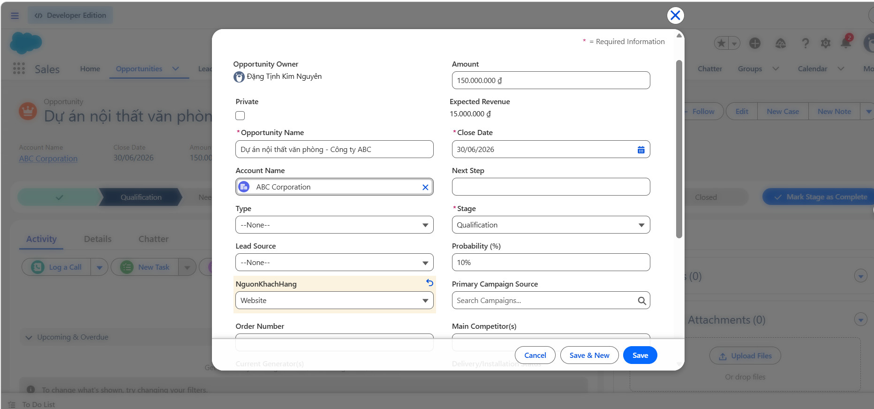Click the campaign search magnifier icon
Image resolution: width=874 pixels, height=409 pixels.
coord(642,301)
